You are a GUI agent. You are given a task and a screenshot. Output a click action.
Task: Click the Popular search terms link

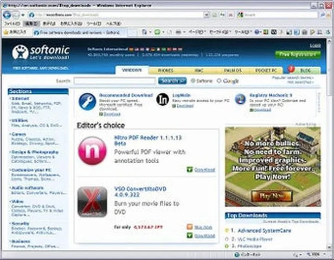[293, 78]
